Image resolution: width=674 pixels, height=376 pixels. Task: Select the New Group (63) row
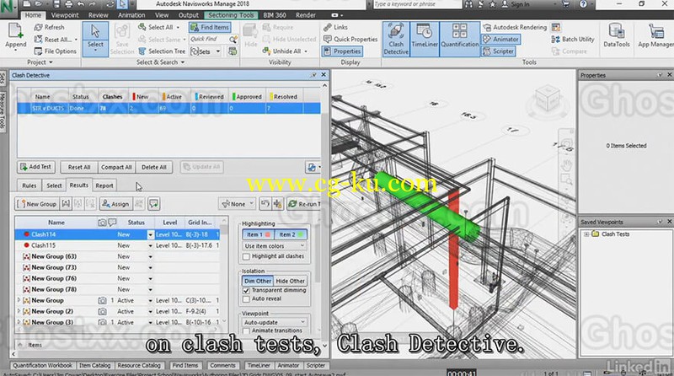[x=117, y=256]
